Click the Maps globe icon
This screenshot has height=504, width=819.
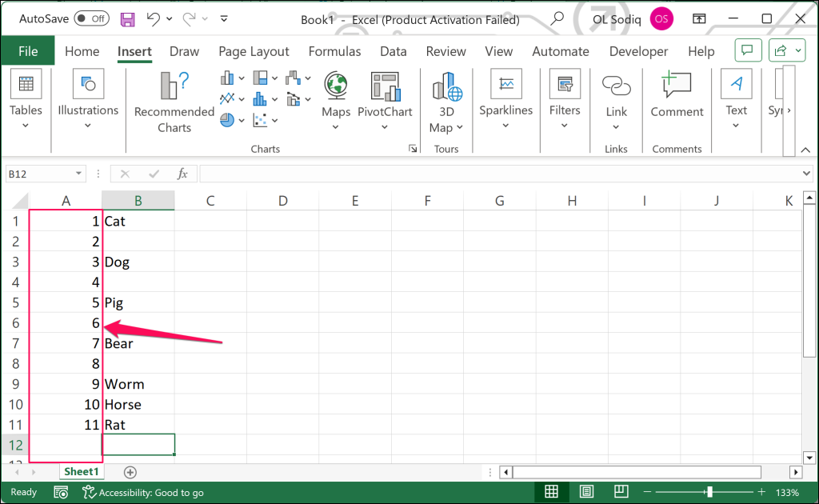pyautogui.click(x=336, y=85)
